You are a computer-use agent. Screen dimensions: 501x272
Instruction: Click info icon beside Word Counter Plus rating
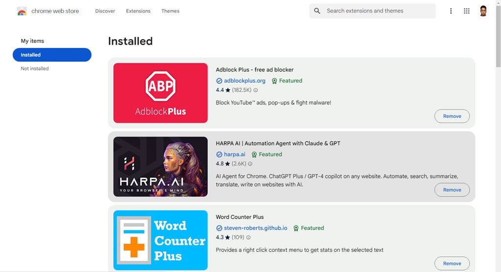coord(248,237)
